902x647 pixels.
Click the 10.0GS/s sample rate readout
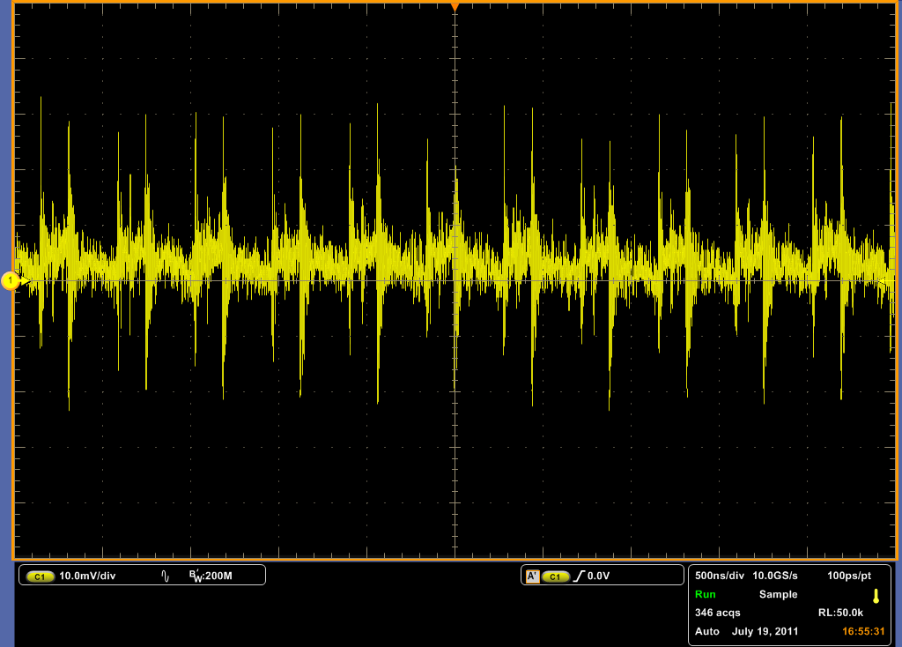coord(775,576)
